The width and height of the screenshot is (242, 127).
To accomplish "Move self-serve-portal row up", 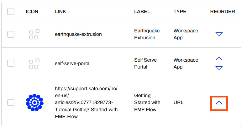I will coord(219,59).
